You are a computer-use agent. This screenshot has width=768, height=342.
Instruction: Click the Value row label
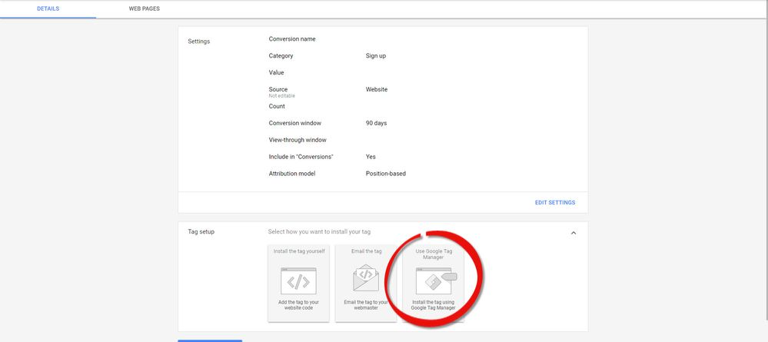[276, 72]
